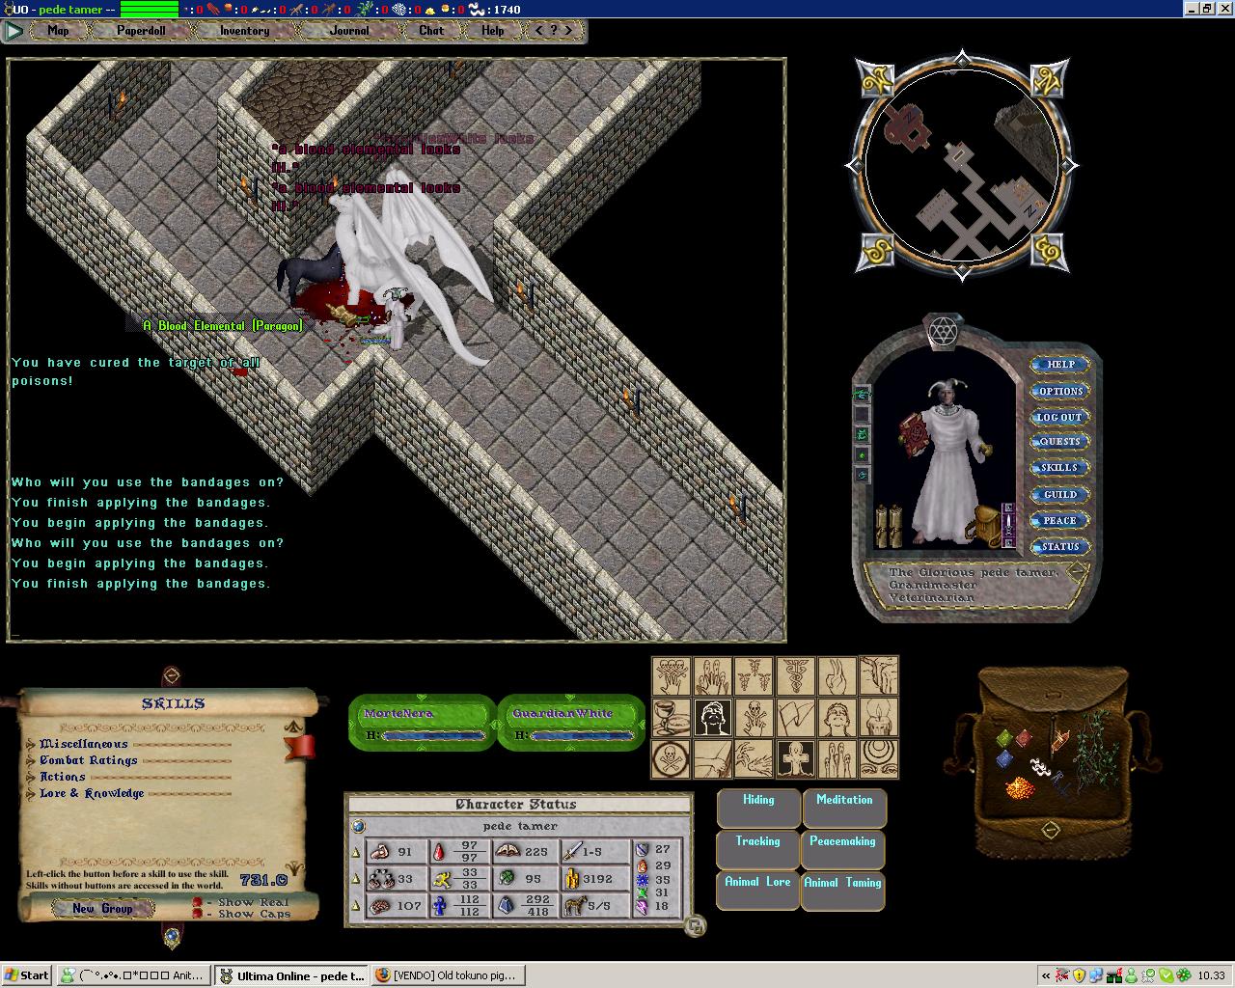The image size is (1235, 988).
Task: Click the hexagram virtue icon above paperdoll
Action: point(942,333)
